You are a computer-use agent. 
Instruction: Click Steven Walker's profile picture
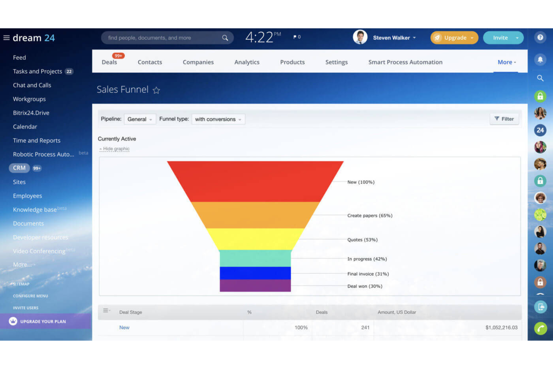coord(360,37)
